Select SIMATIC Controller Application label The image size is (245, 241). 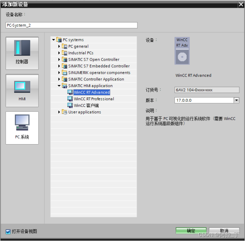96,79
